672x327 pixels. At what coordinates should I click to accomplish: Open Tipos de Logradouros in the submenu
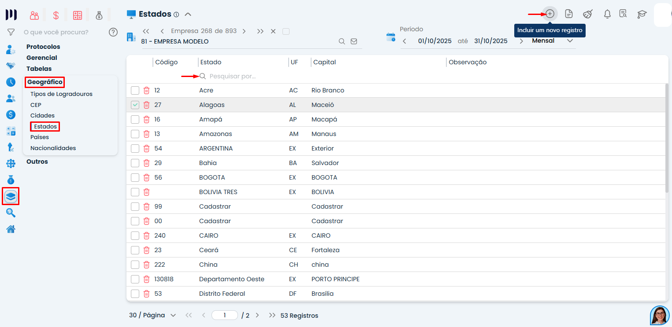(61, 94)
